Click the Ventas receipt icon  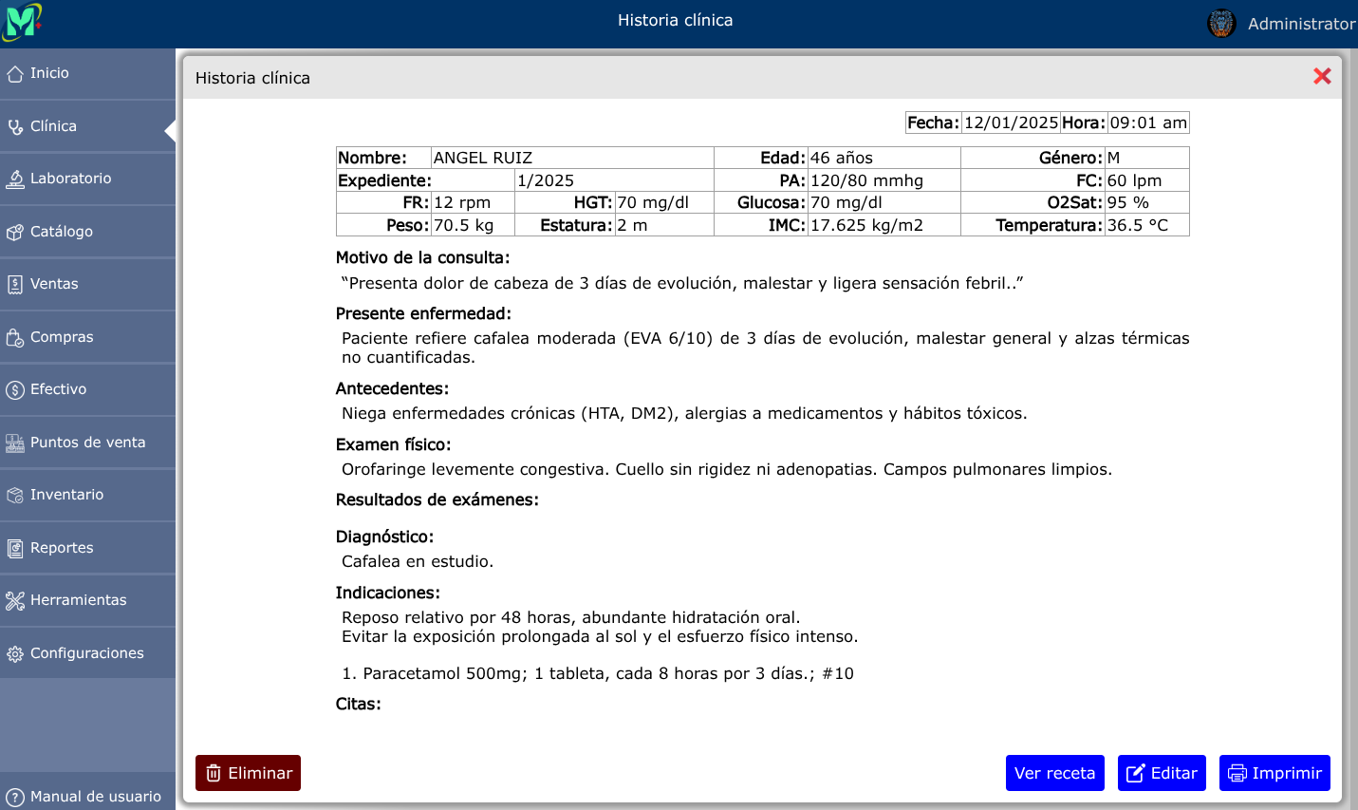15,285
